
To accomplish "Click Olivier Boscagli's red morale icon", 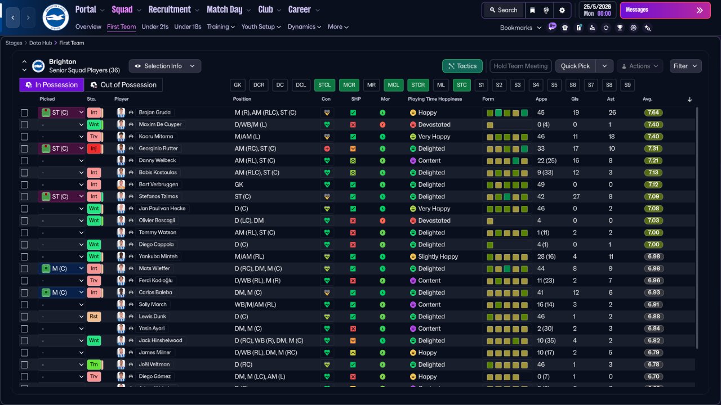I will tap(383, 220).
